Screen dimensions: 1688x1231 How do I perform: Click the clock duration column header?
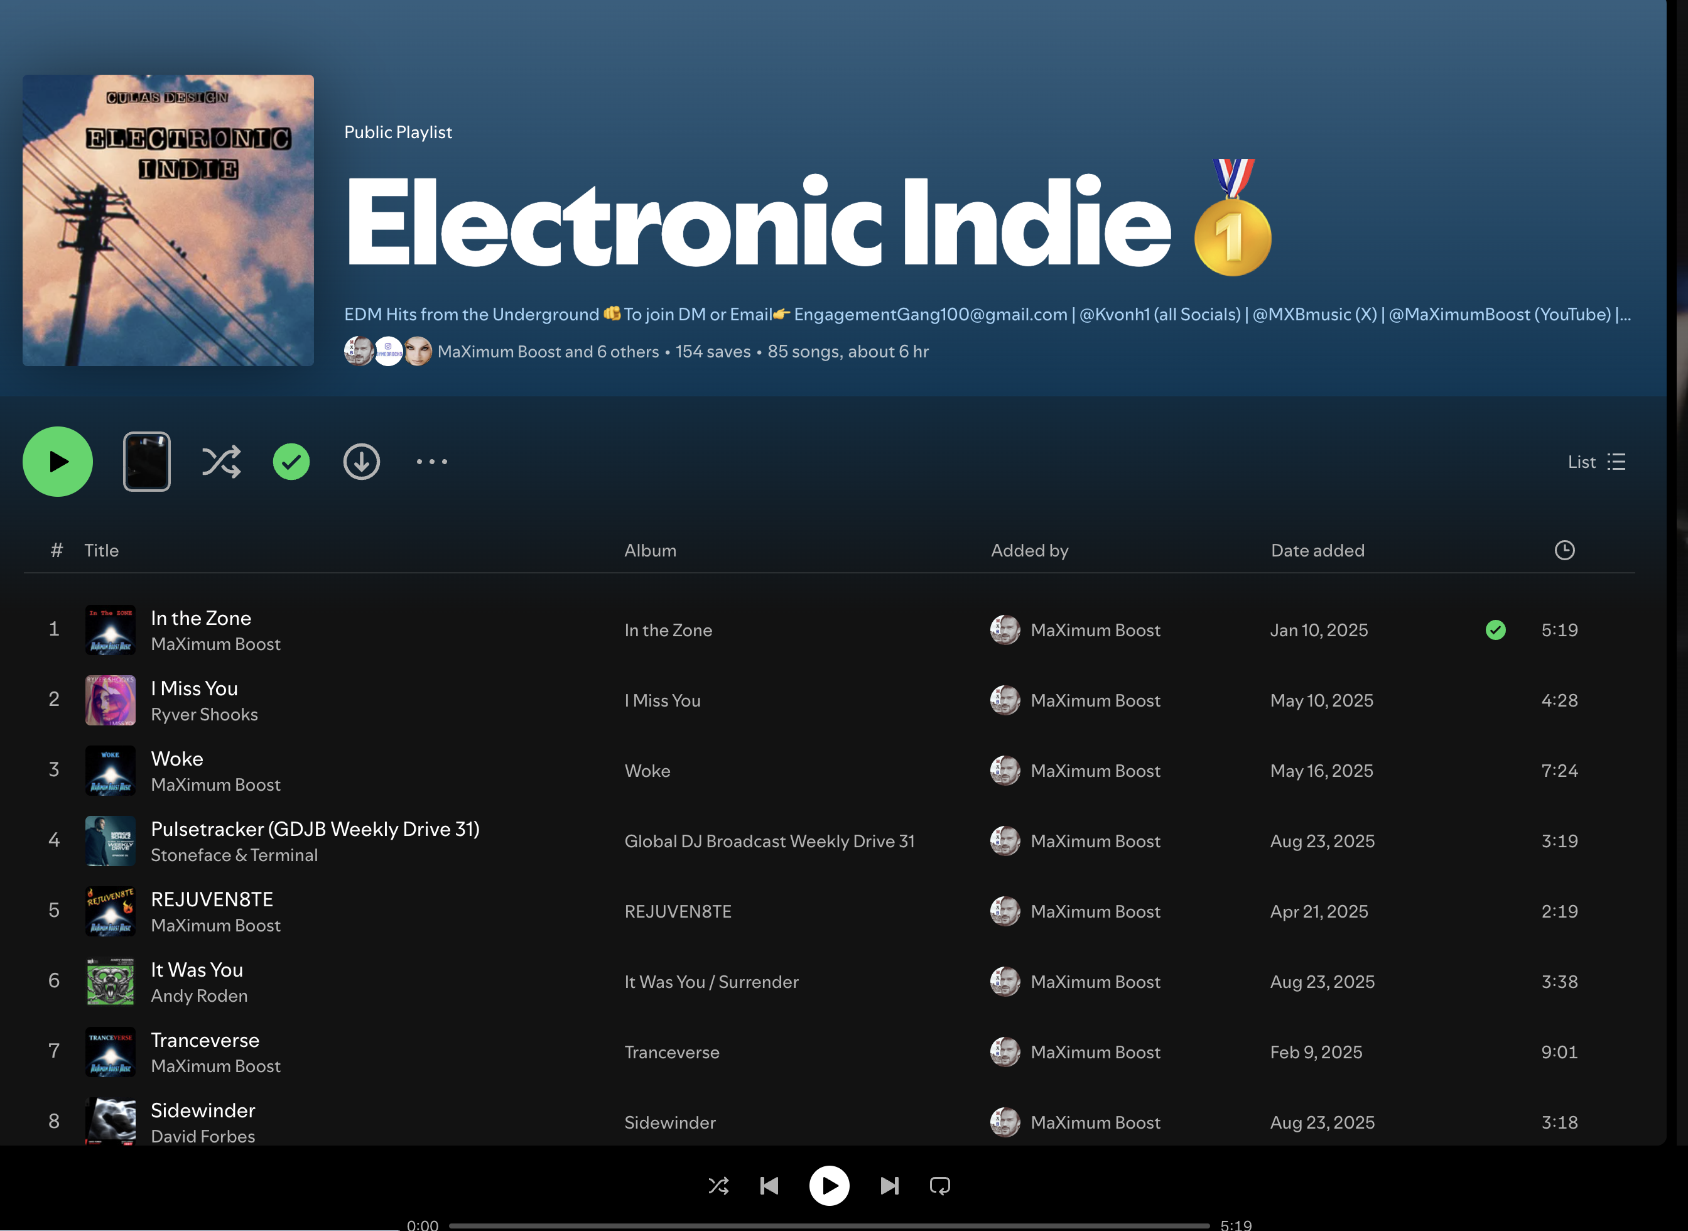coord(1564,551)
